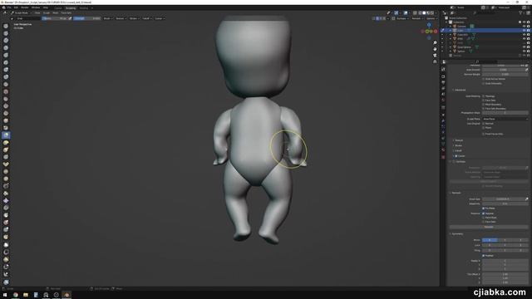Open the Tool properties tab
The height and width of the screenshot is (299, 532).
pyautogui.click(x=443, y=69)
